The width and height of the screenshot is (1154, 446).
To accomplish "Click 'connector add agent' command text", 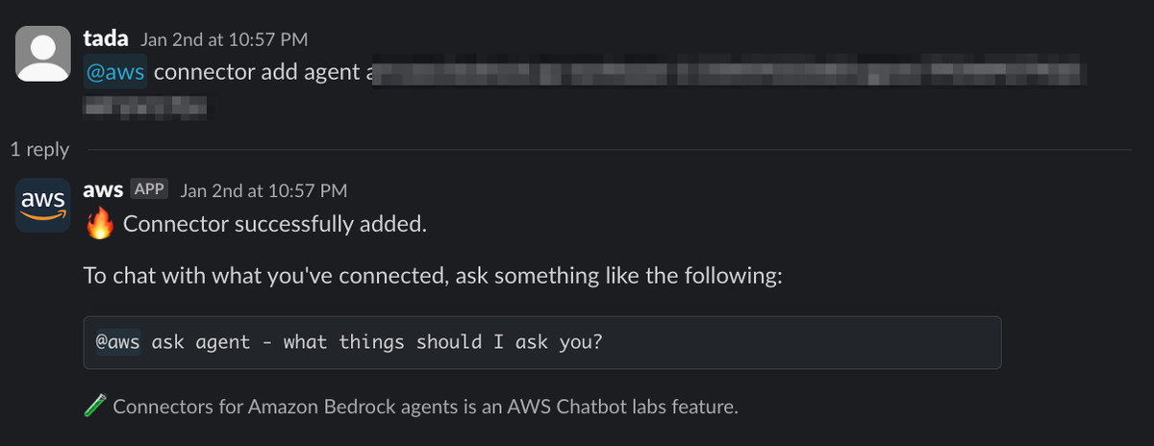I will [257, 74].
